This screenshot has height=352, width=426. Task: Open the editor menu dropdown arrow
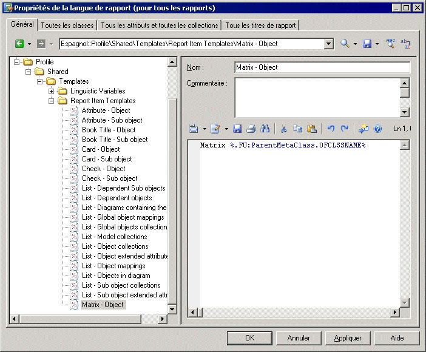[205, 129]
